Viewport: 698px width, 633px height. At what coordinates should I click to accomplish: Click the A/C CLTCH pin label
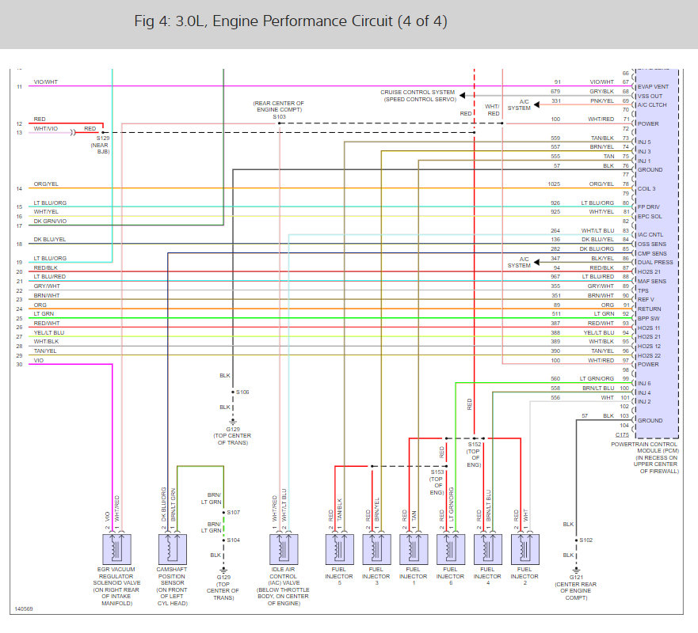click(652, 105)
